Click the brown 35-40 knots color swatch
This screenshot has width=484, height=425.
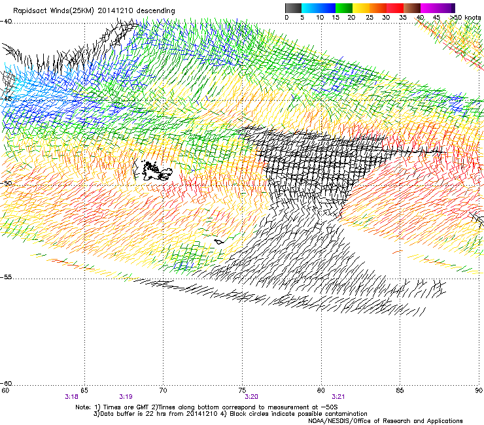coord(412,8)
